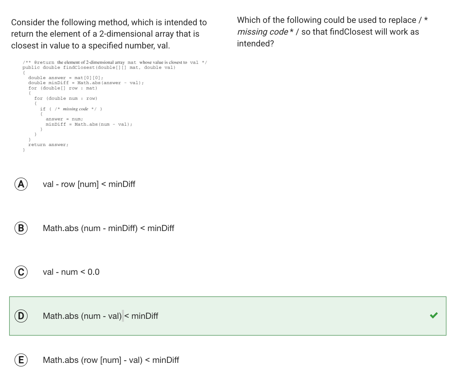
Task: Choose option 'Math.abs (num - minDiff) < minDiff'
Action: pyautogui.click(x=109, y=228)
